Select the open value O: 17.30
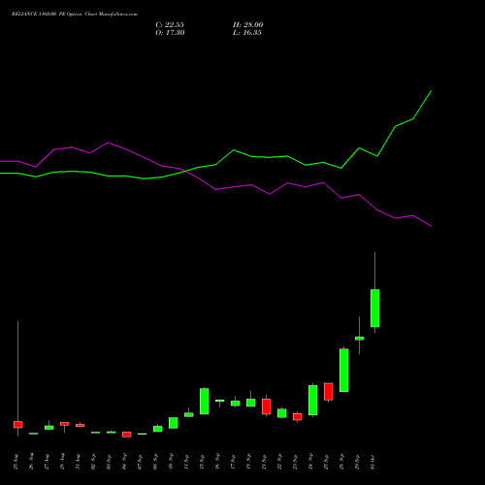This screenshot has width=485, height=485. coord(170,33)
